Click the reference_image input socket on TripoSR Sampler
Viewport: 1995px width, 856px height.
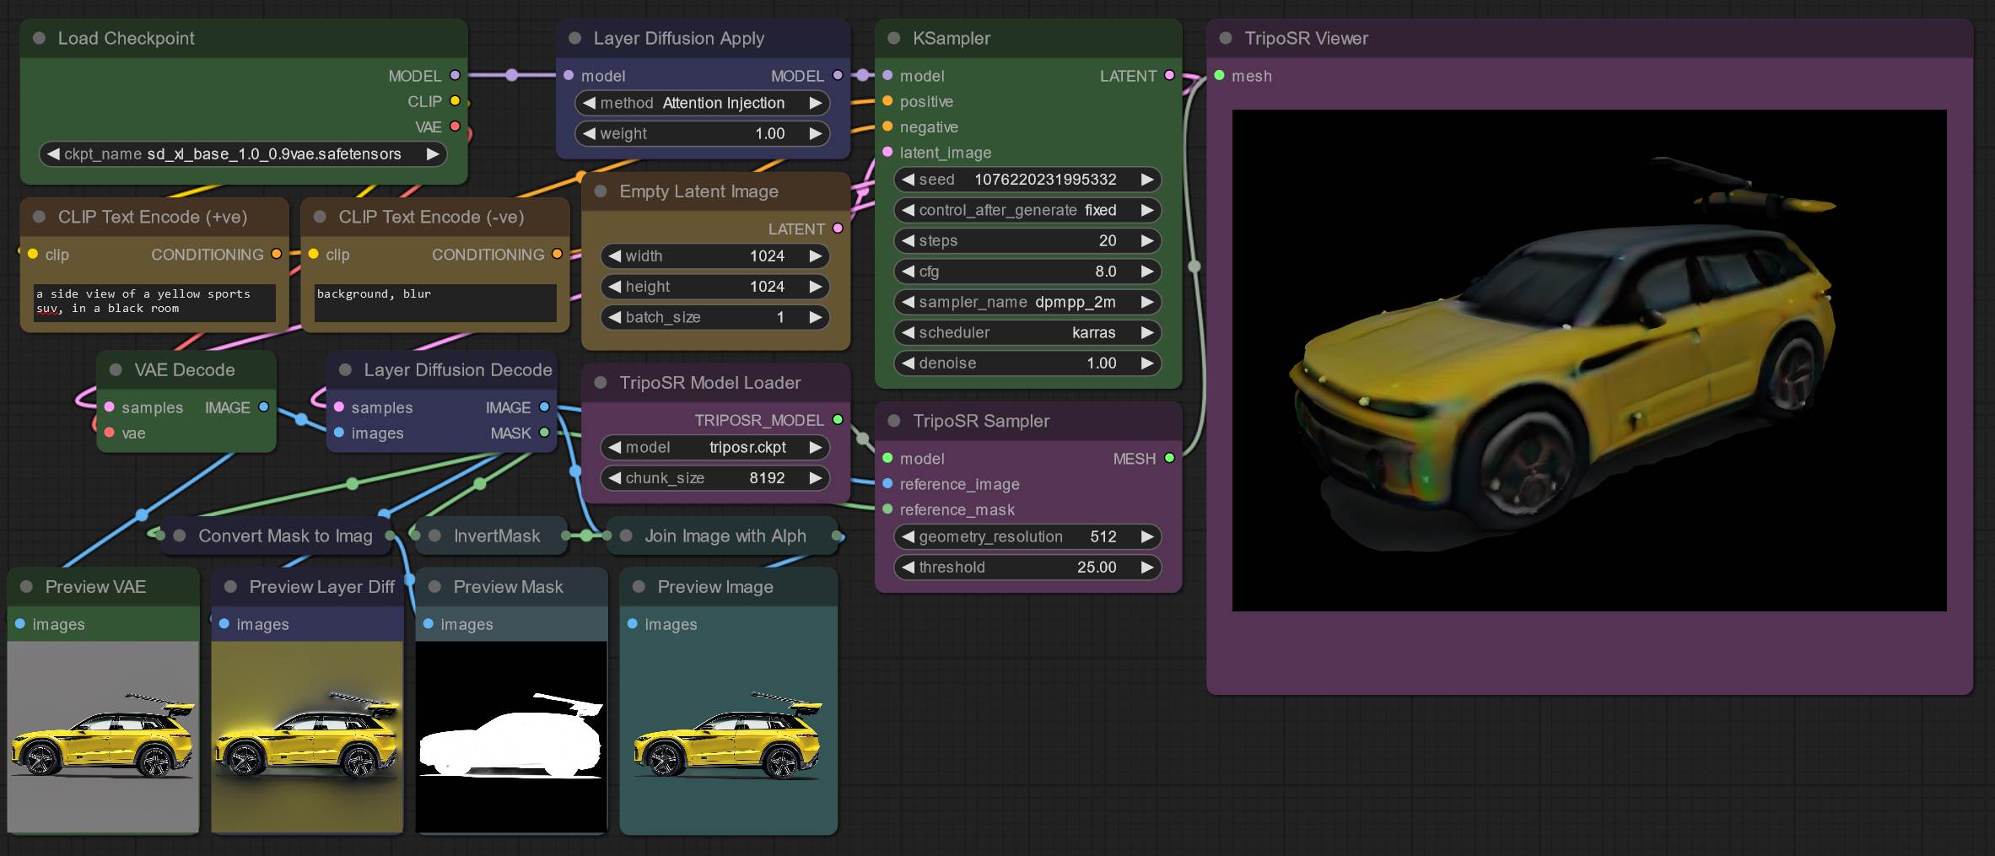[887, 483]
